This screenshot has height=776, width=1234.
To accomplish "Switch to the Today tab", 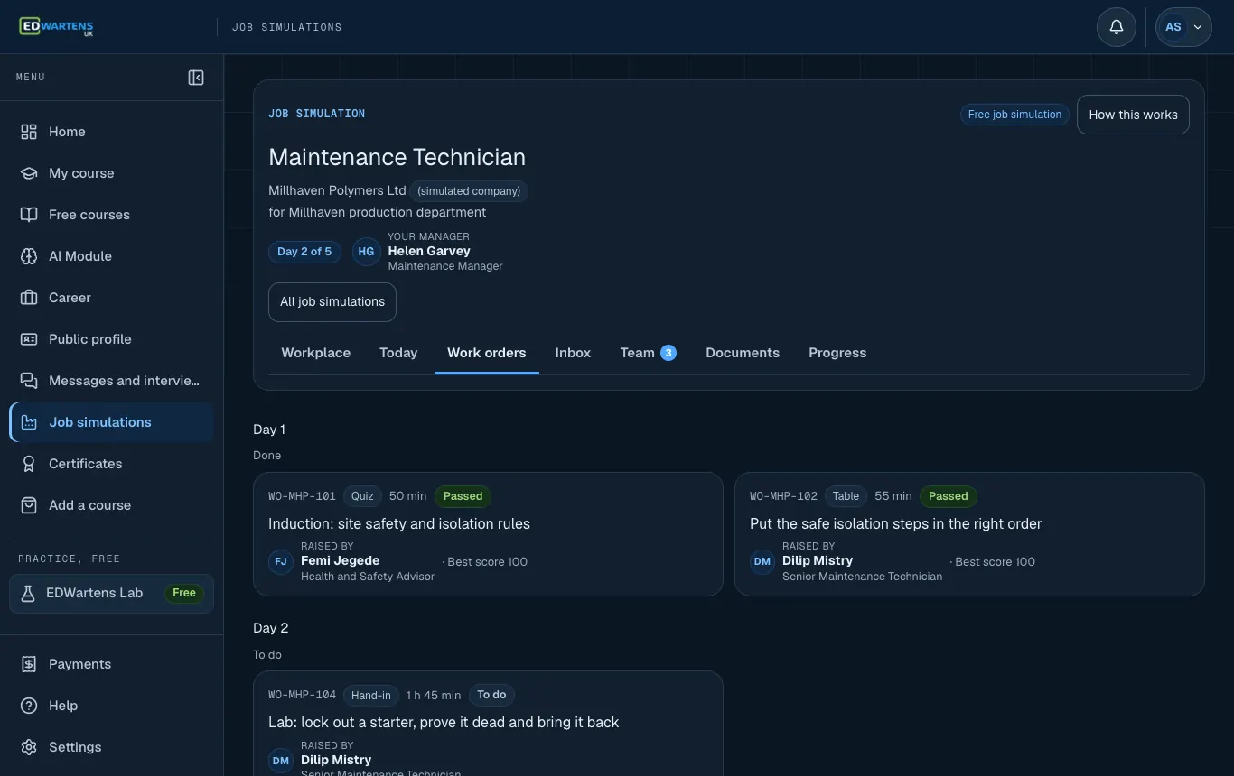I will 398,353.
